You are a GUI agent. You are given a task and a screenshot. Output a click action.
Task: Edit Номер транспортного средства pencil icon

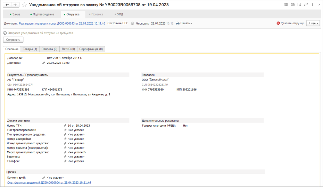(x=65, y=143)
